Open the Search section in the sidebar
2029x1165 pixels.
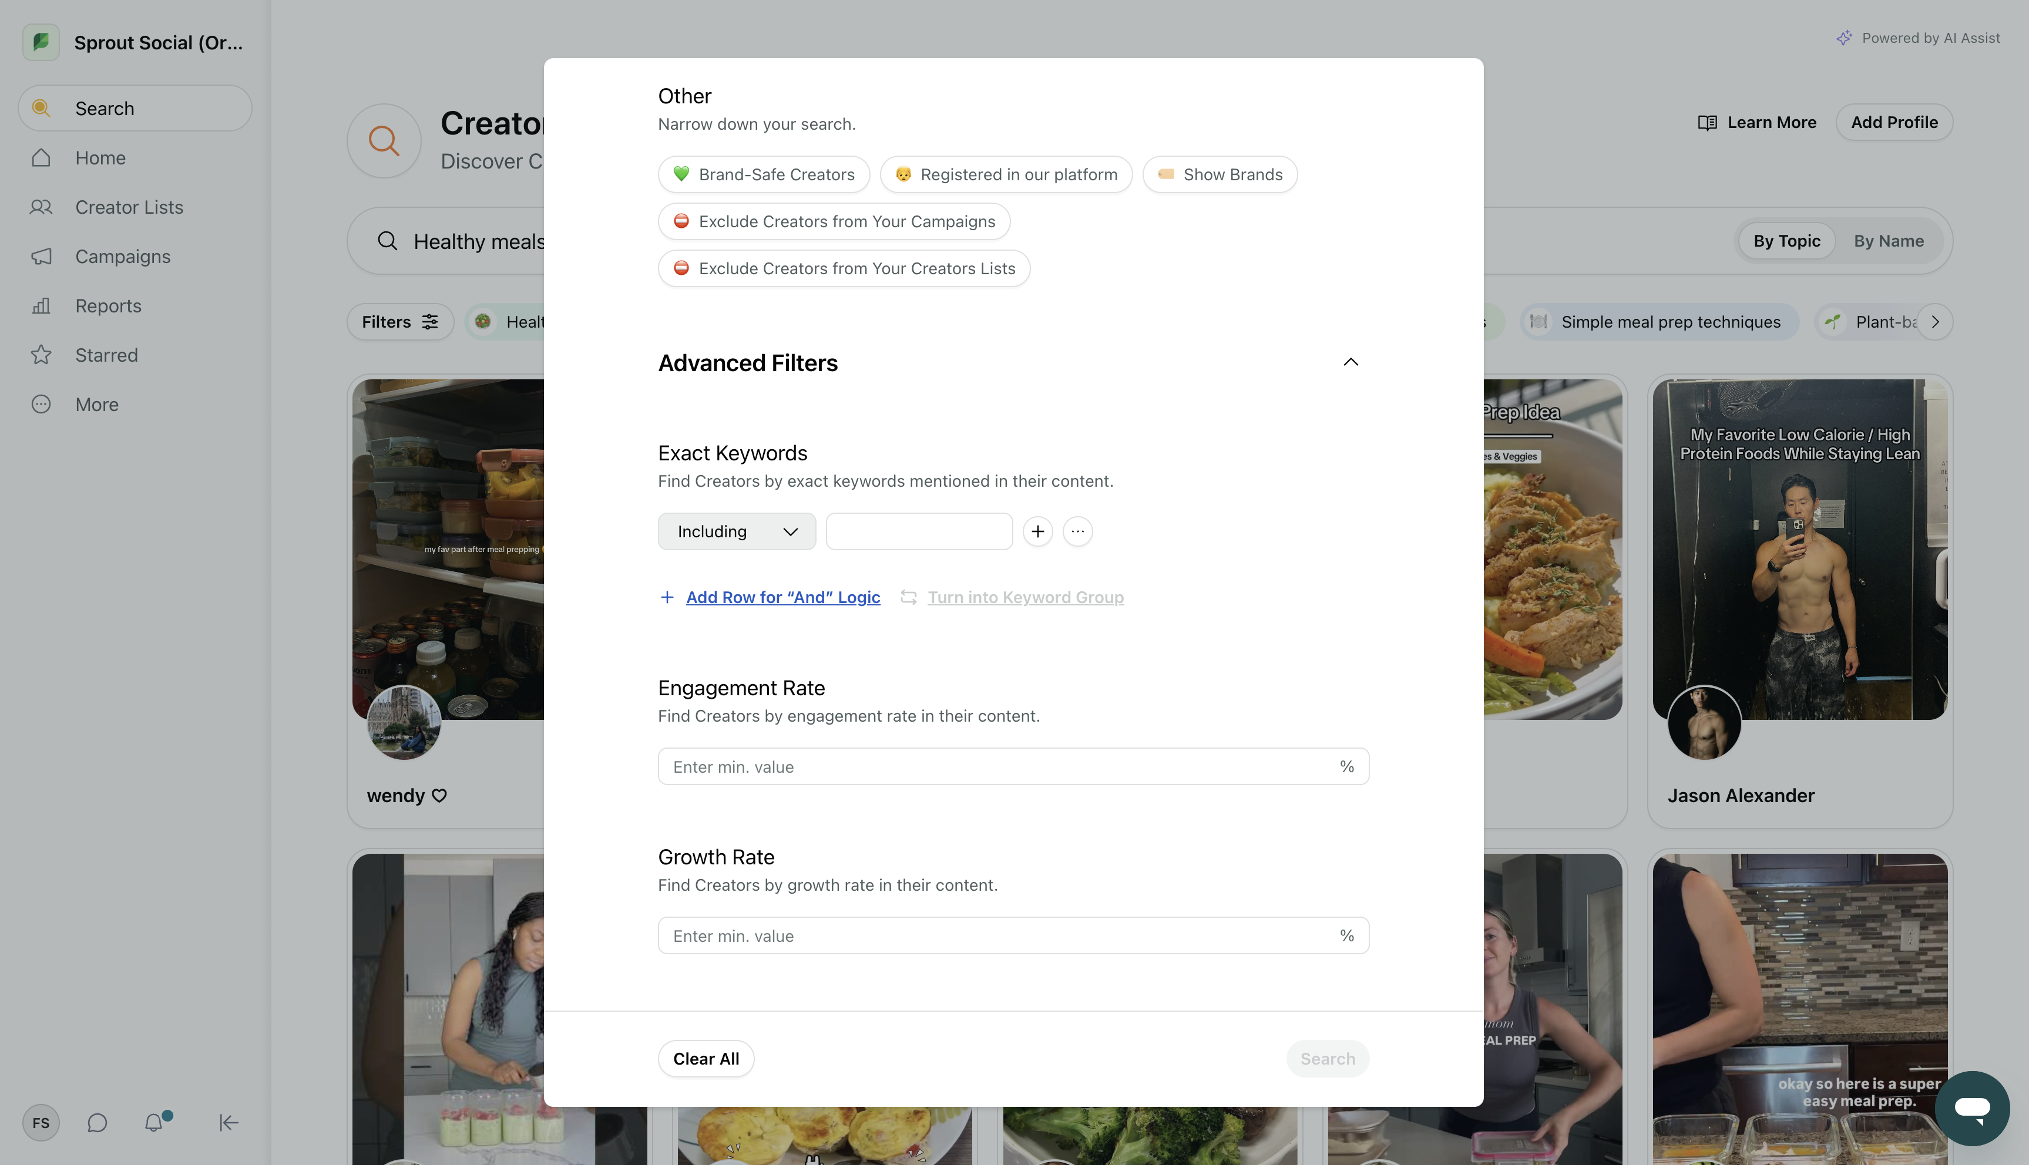point(134,107)
